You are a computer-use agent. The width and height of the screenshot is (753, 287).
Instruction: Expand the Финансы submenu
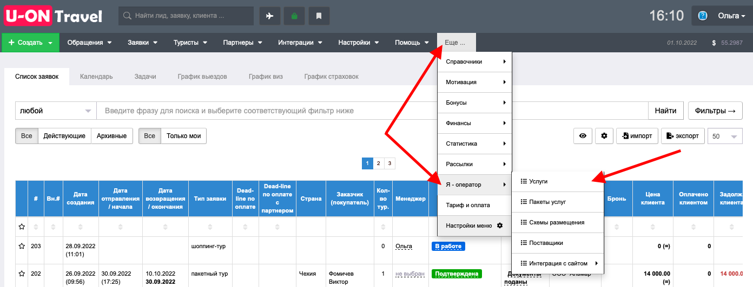(x=474, y=123)
